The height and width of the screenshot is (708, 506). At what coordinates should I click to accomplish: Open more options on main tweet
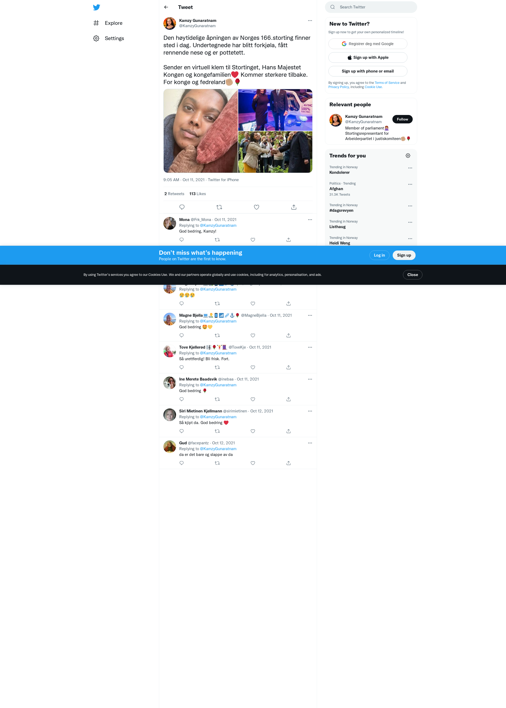click(x=310, y=21)
